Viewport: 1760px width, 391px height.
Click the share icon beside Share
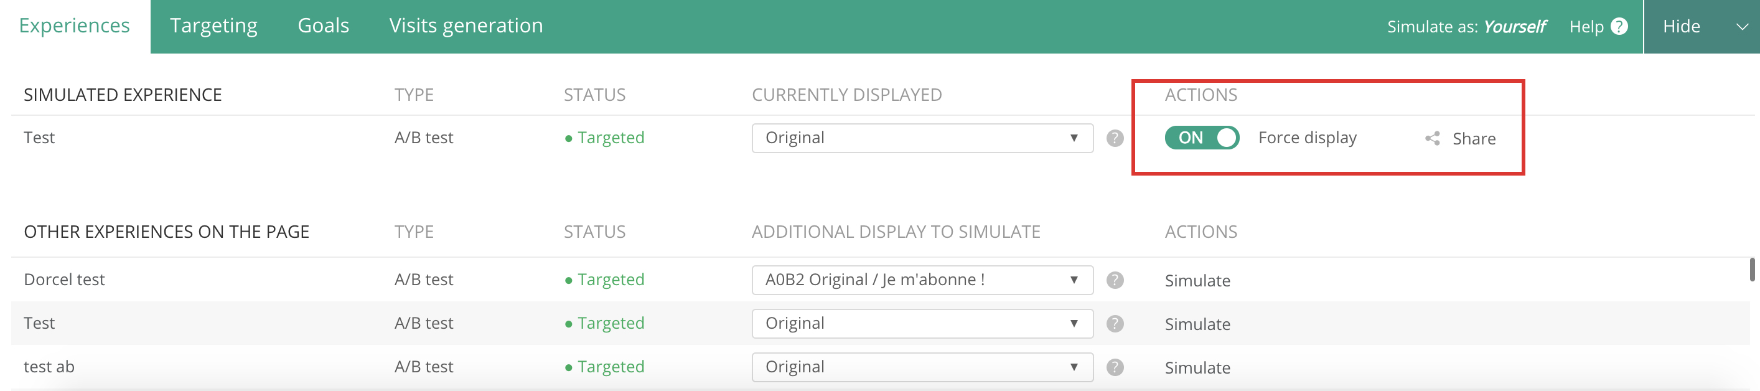[x=1432, y=139]
